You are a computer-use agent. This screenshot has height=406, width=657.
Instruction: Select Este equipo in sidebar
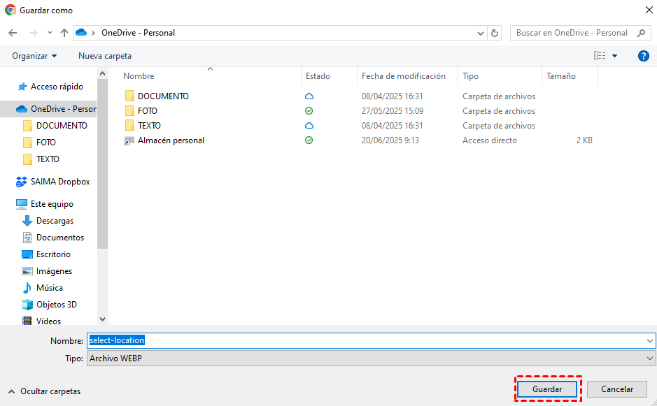[x=52, y=204]
